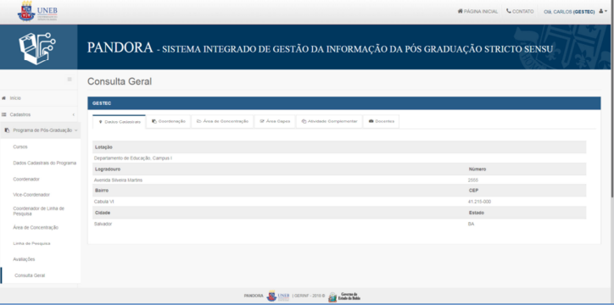This screenshot has width=614, height=305.
Task: Open Dados Cadastrais do Programa sidebar item
Action: click(45, 163)
